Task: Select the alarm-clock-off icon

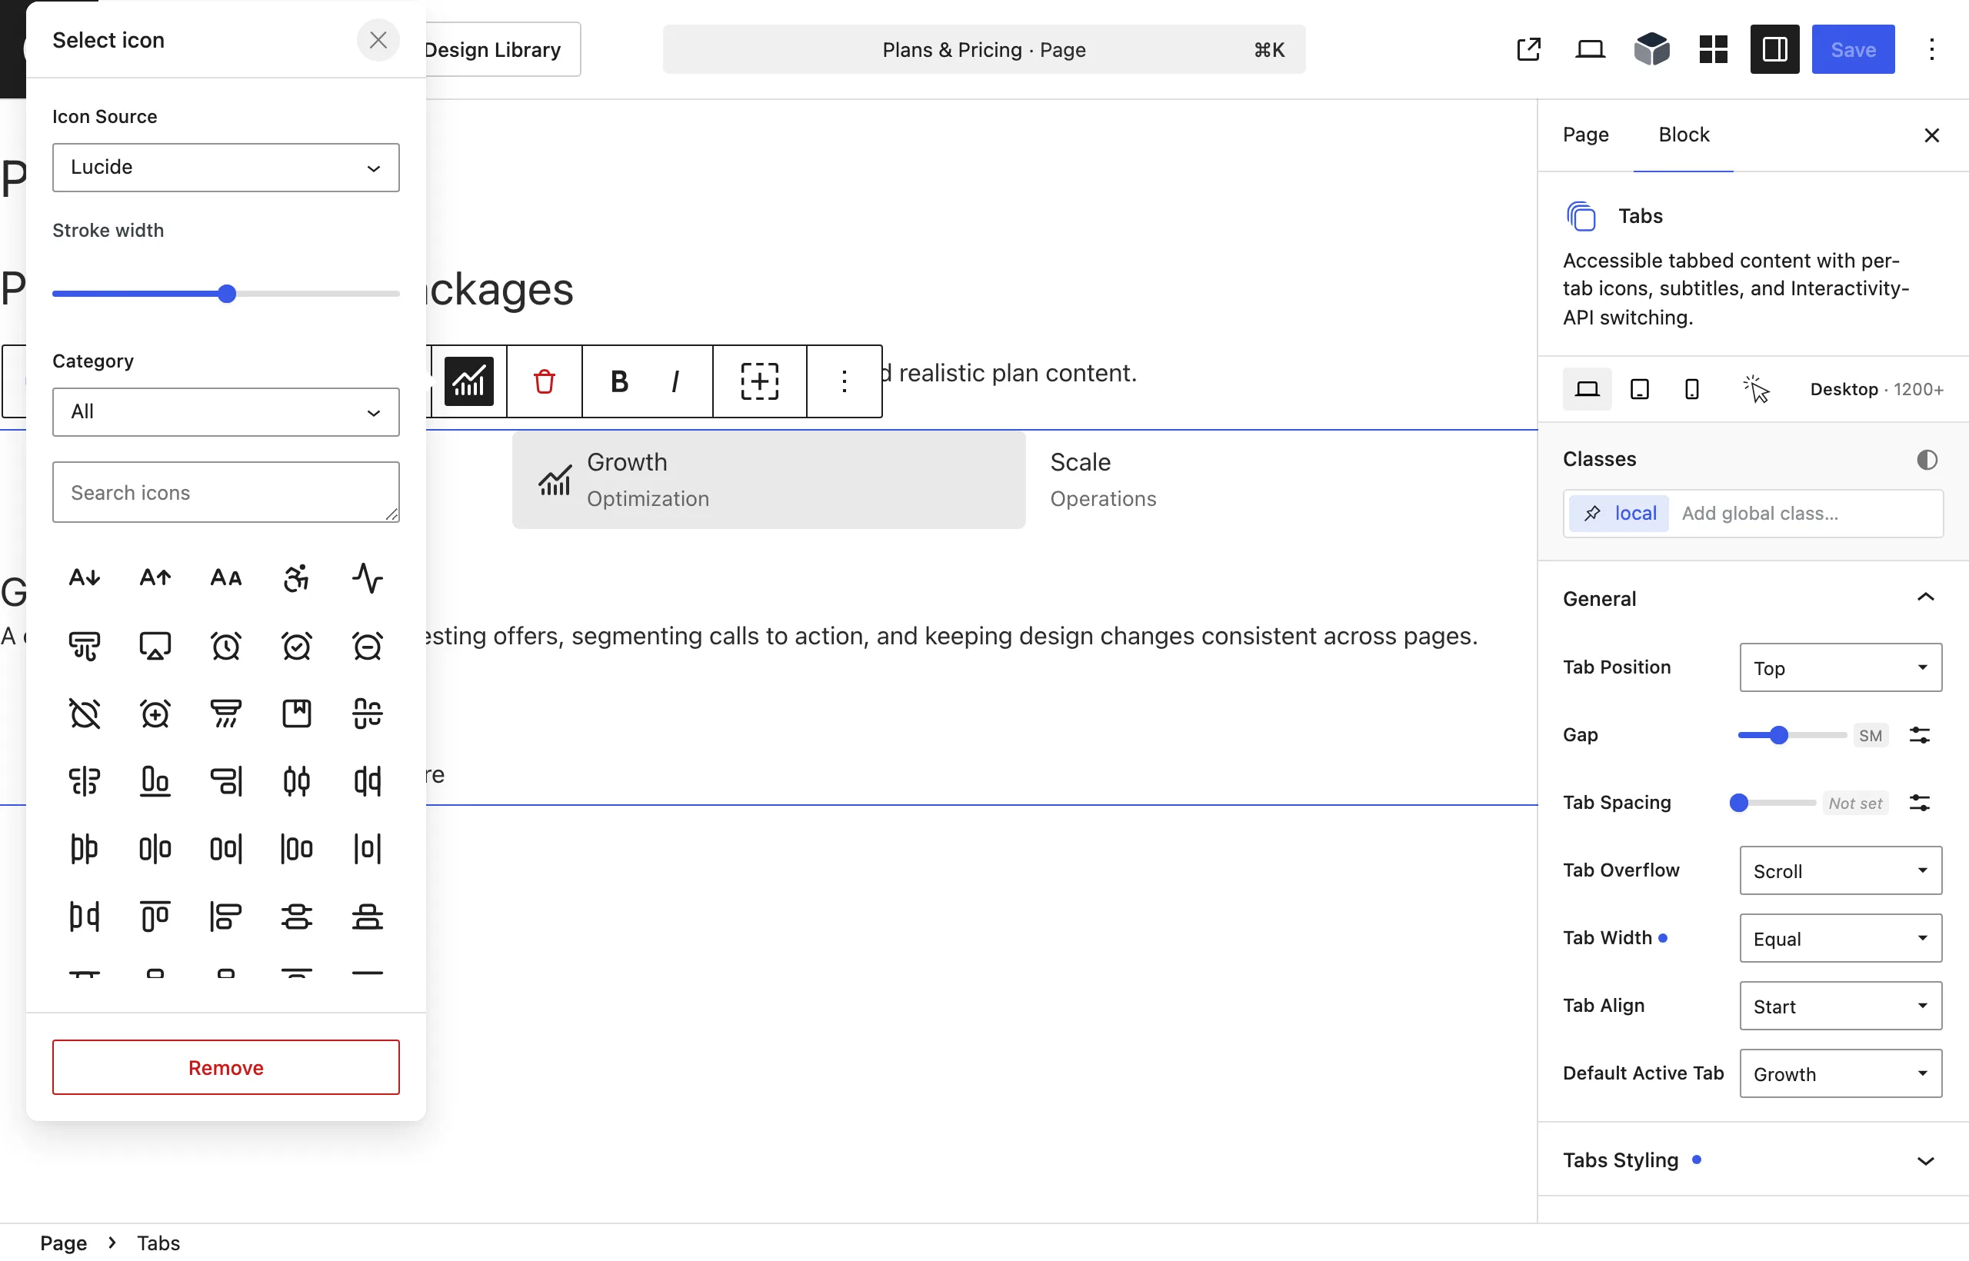Action: (x=85, y=714)
